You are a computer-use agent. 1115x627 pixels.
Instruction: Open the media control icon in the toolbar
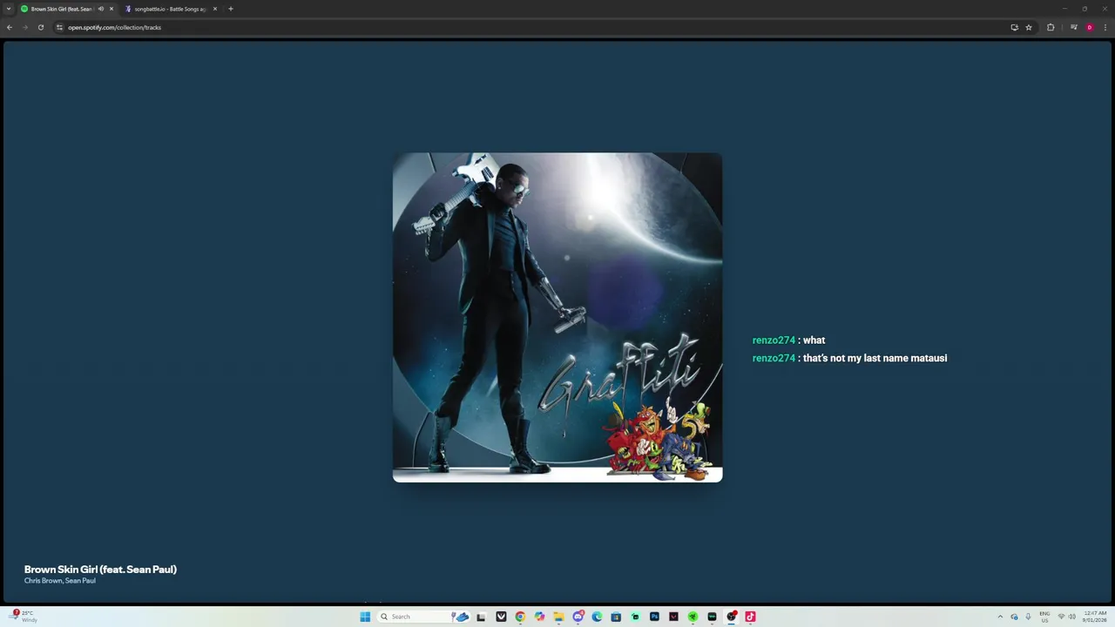click(x=1074, y=27)
